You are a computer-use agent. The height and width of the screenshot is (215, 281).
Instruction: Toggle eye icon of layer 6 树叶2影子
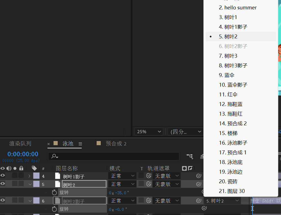click(x=2, y=200)
